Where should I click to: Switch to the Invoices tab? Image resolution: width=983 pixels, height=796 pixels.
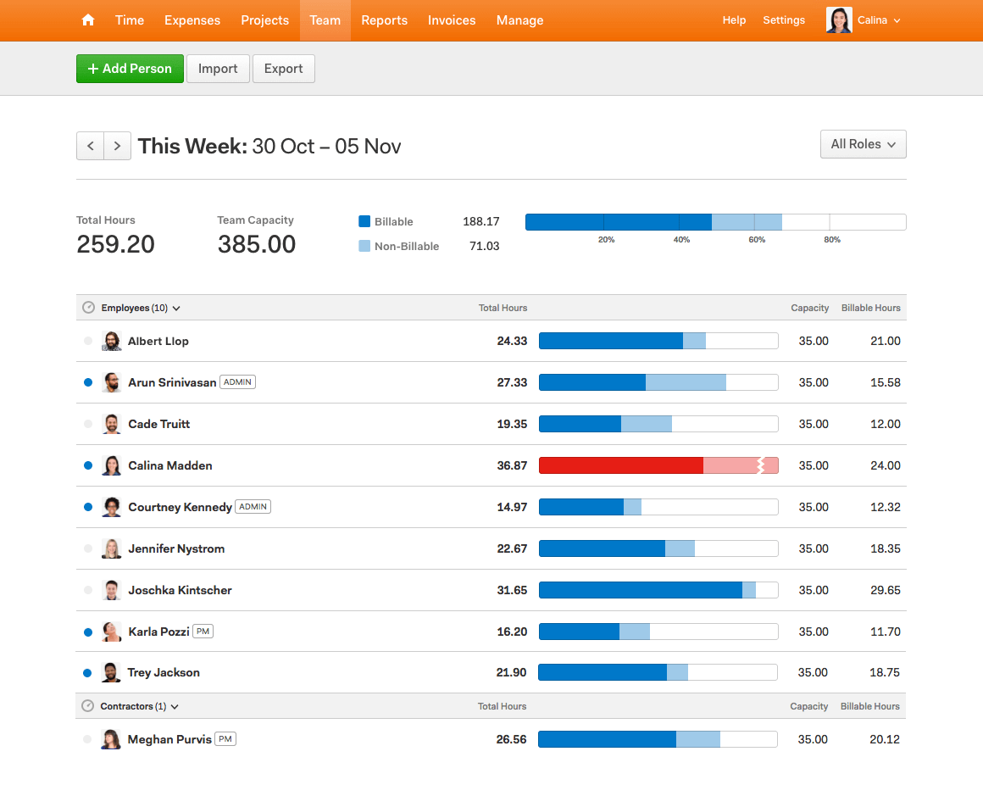tap(452, 20)
